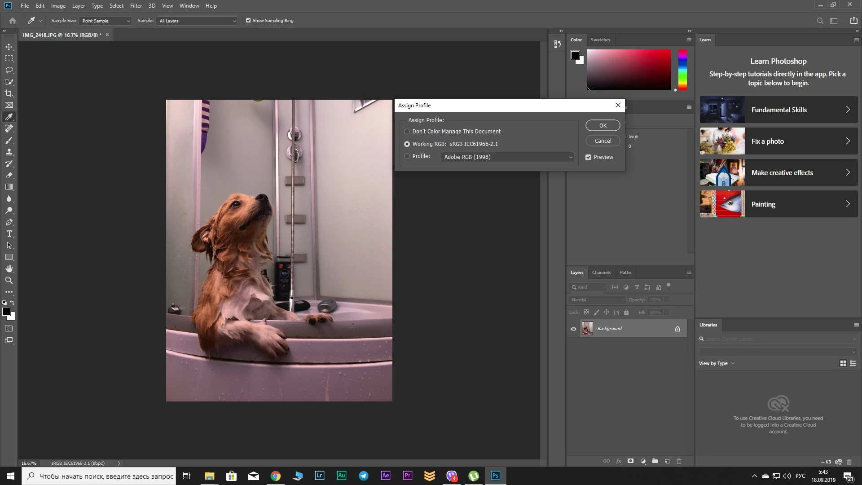
Task: Open the Sample Size Point Sample dropdown
Action: pyautogui.click(x=106, y=21)
